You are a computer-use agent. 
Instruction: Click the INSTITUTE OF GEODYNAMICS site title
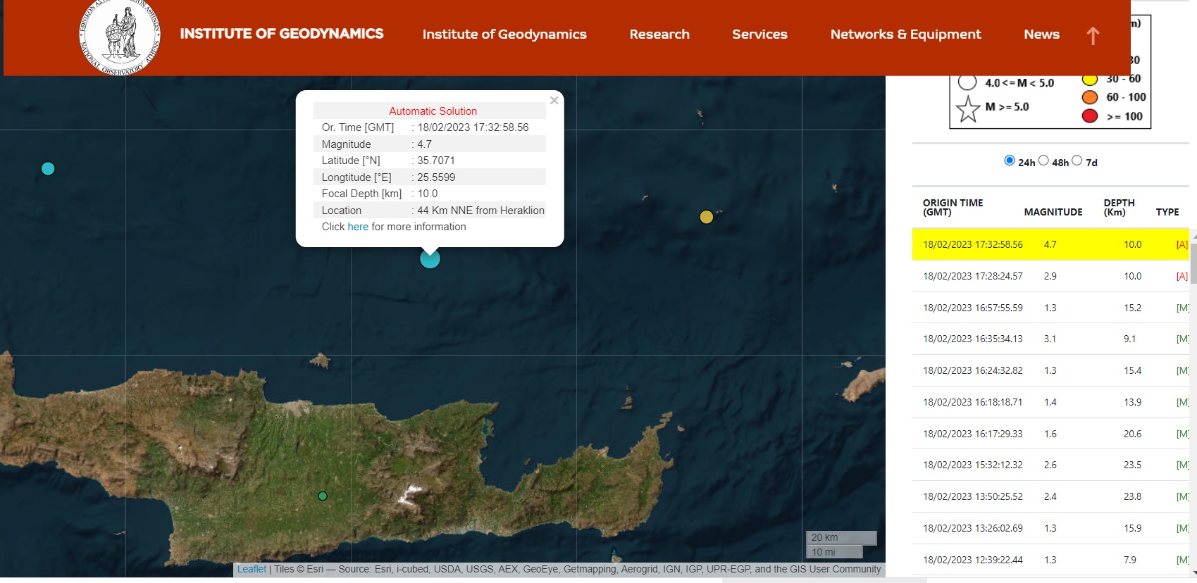coord(282,34)
